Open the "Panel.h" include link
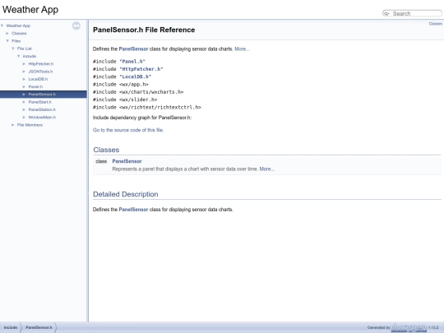The height and width of the screenshot is (333, 444). click(x=132, y=62)
